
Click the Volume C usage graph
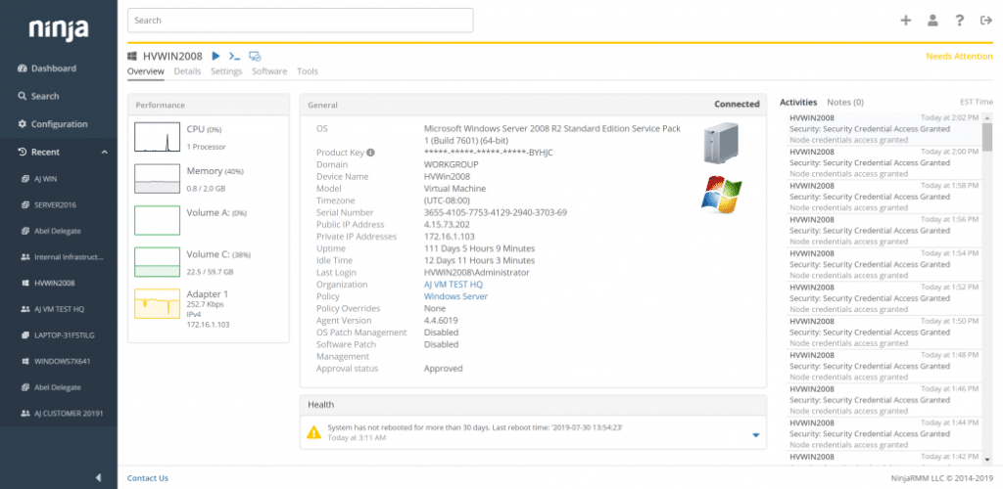[x=157, y=262]
